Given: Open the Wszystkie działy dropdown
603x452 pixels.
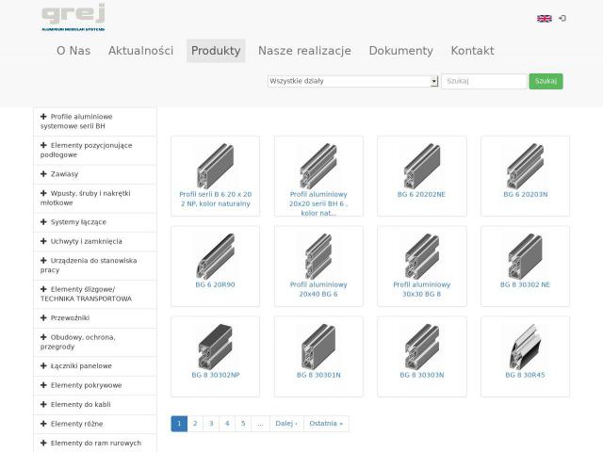Looking at the screenshot, I should point(352,81).
